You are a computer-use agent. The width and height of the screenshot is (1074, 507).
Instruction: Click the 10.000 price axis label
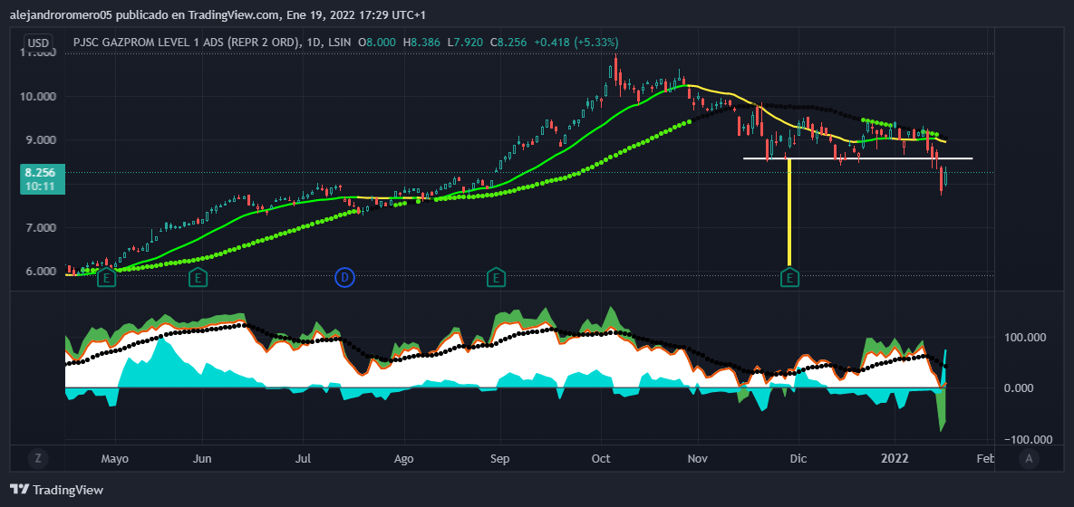[38, 97]
